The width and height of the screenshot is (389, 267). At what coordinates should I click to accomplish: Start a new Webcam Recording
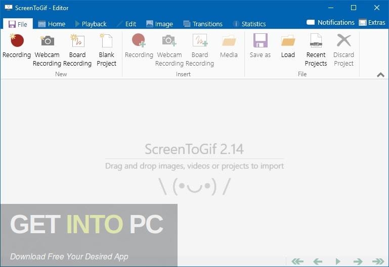47,50
